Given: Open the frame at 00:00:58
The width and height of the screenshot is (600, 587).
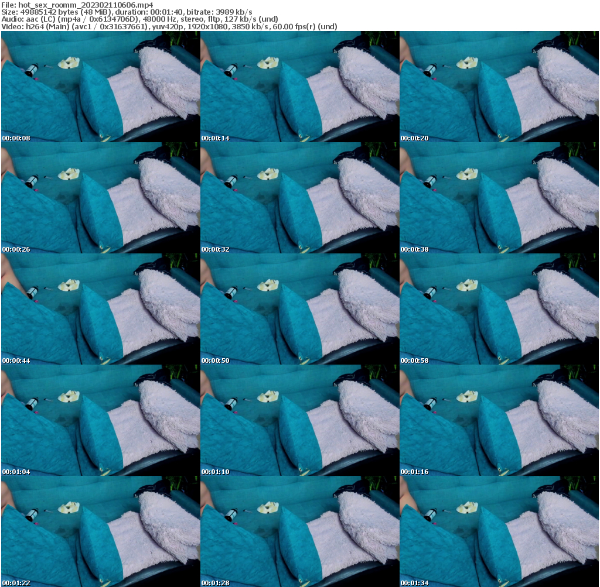Looking at the screenshot, I should pos(499,309).
